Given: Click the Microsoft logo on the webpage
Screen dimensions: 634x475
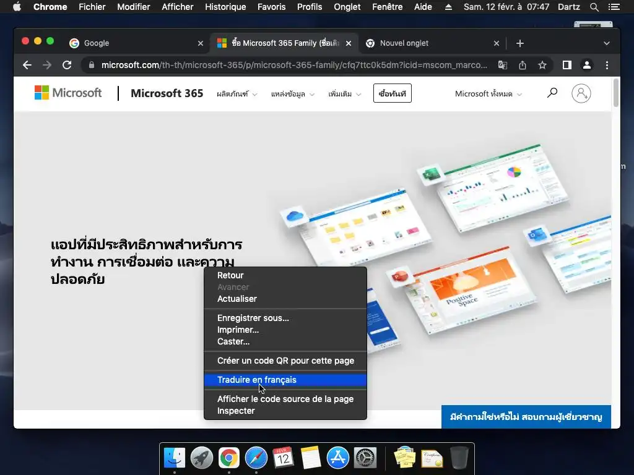Looking at the screenshot, I should coord(68,93).
